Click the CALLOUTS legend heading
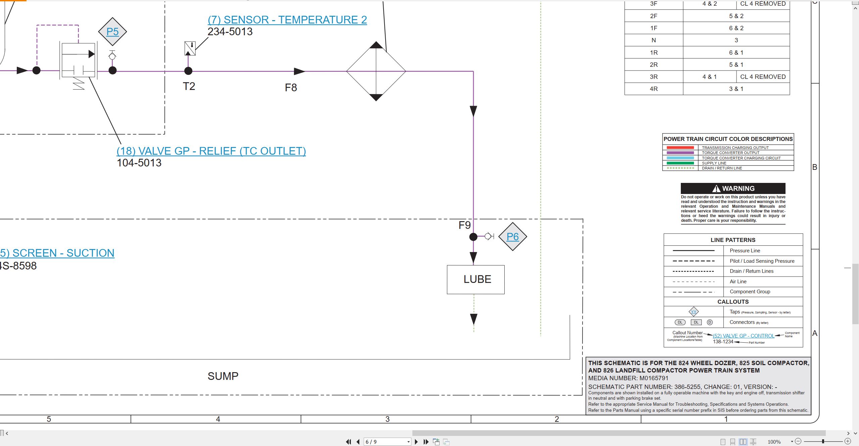Image resolution: width=859 pixels, height=446 pixels. (x=733, y=302)
